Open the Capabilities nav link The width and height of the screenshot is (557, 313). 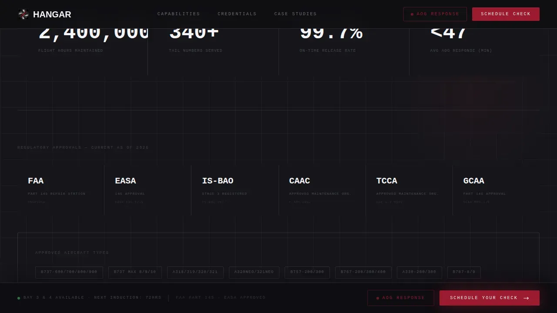pyautogui.click(x=178, y=14)
